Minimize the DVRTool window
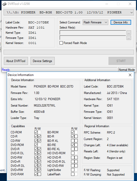Viewport: 137px width, 181px height. pyautogui.click(x=107, y=4)
